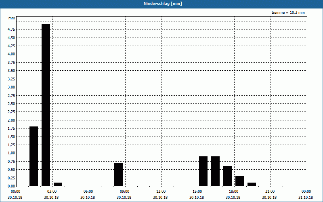
Task: Select the 21:00 time axis label
Action: 270,191
